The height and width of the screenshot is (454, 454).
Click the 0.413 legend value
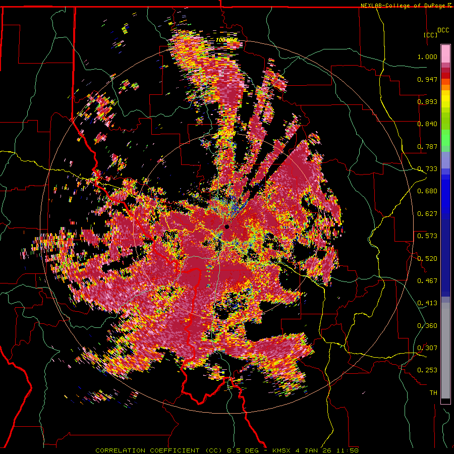tap(427, 303)
